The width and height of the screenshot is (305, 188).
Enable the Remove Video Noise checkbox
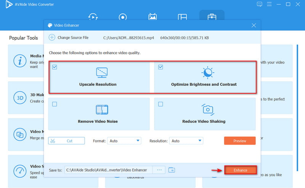click(x=55, y=104)
